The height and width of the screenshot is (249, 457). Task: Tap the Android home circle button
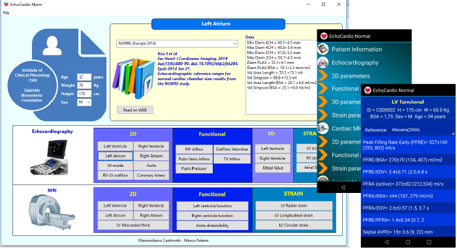(408, 242)
